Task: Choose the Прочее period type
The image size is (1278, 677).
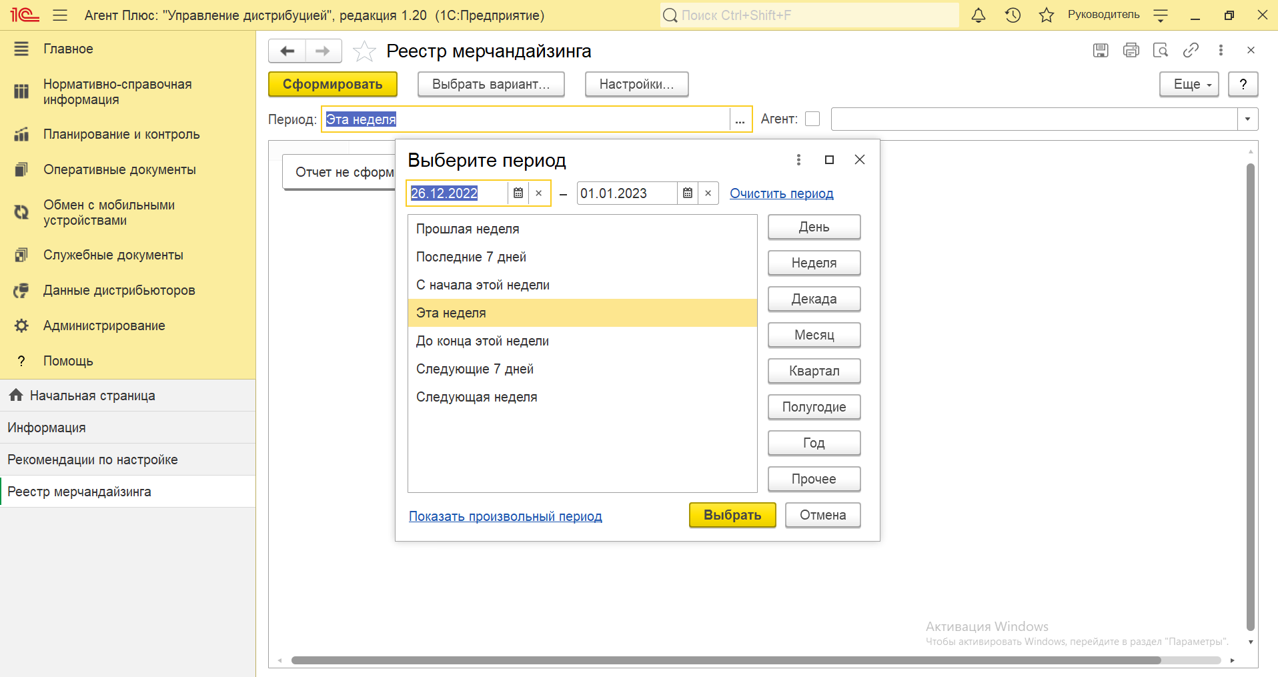Action: point(814,479)
